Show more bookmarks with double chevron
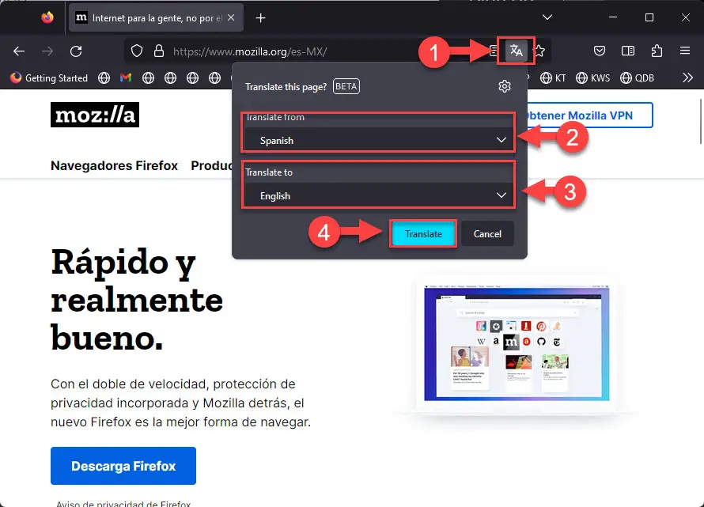 687,78
